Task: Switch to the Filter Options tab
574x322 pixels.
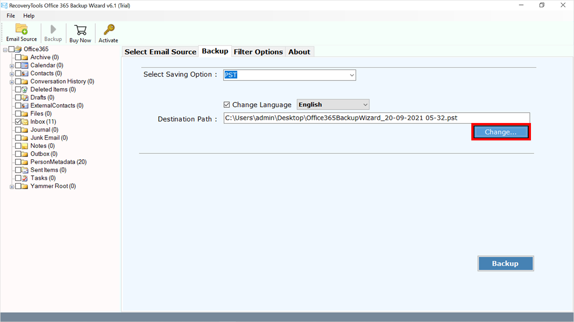Action: coord(258,51)
